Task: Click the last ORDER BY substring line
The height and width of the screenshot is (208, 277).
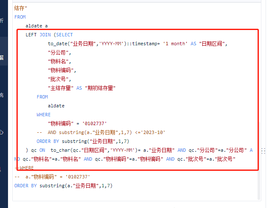Action: tap(63, 186)
